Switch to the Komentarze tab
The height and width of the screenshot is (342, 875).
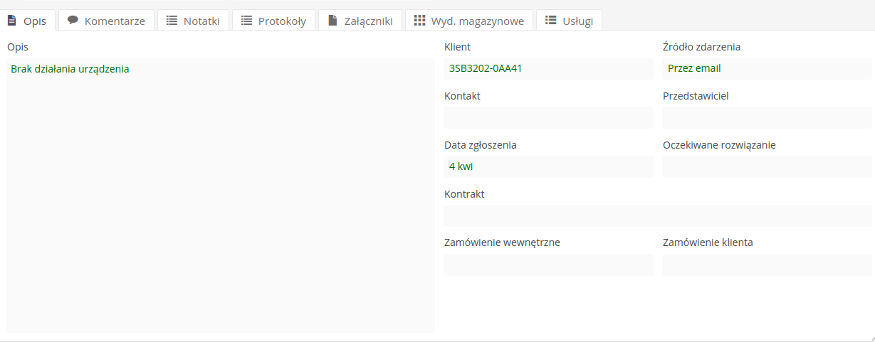point(114,21)
